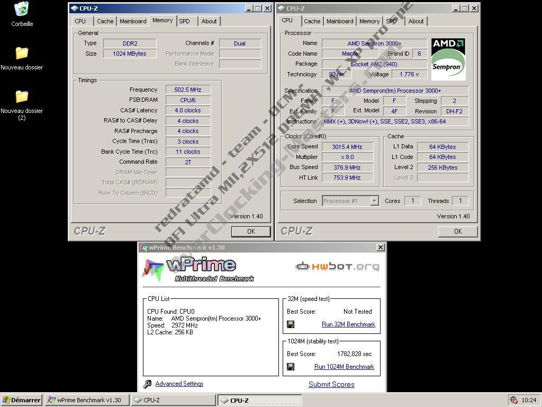Run 1024M Benchmark link

click(x=344, y=367)
